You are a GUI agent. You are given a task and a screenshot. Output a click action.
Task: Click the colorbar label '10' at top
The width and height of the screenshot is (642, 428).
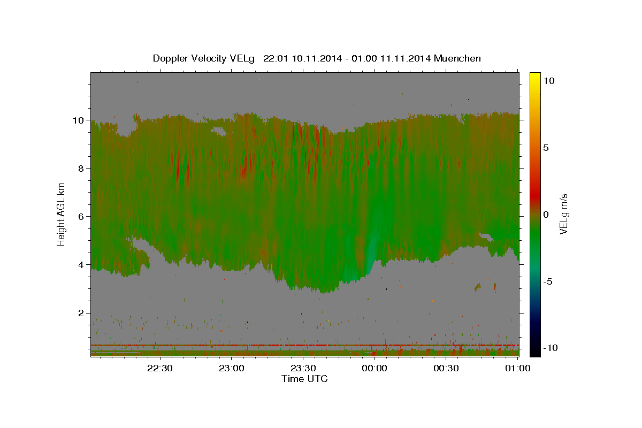[x=549, y=80]
